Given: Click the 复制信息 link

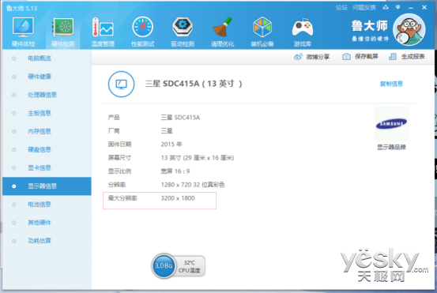Looking at the screenshot, I should coord(391,84).
